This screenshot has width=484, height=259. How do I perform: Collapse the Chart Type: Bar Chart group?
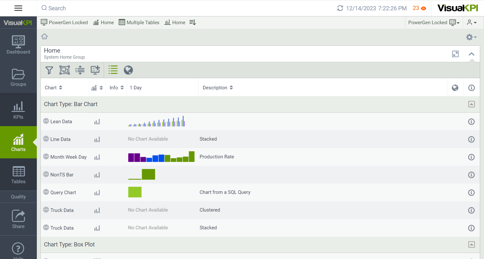pos(471,104)
